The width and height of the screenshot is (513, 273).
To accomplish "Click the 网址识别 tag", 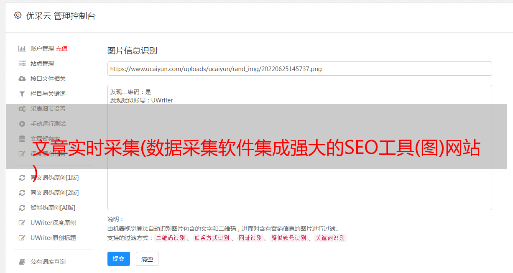I will point(250,238).
